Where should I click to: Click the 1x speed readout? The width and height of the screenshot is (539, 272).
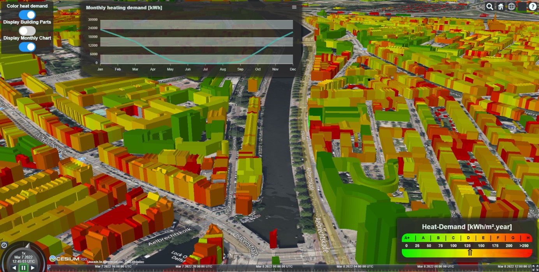(23, 253)
